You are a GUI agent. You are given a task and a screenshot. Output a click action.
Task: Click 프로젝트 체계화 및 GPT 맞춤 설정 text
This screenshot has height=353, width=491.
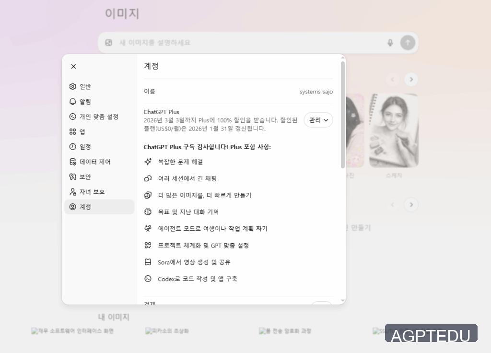tap(203, 246)
